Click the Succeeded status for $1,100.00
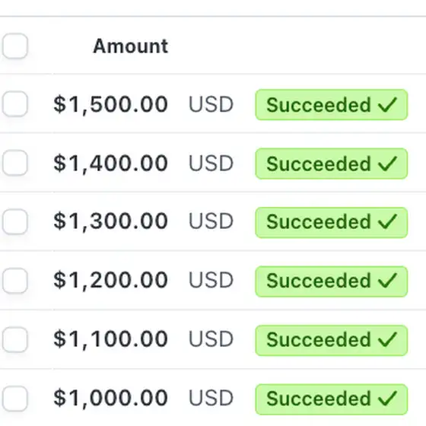 332,341
